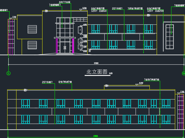The height and width of the screenshot is (138, 185).
Task: Click the 1207 凸出60 annotation label
Action: pyautogui.click(x=99, y=11)
